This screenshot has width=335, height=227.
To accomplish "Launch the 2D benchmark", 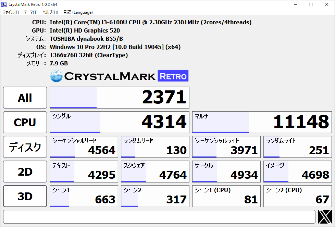I will click(25, 172).
